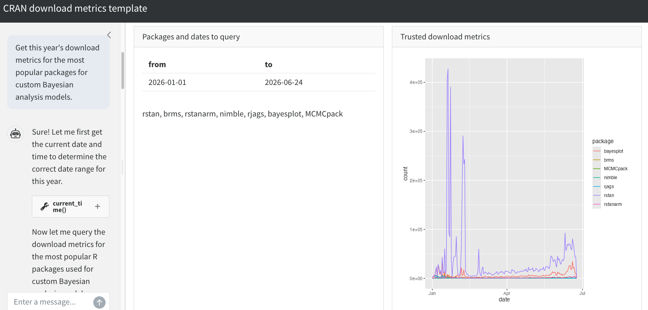
Task: Click the package list text starting with rstan
Action: (x=242, y=114)
